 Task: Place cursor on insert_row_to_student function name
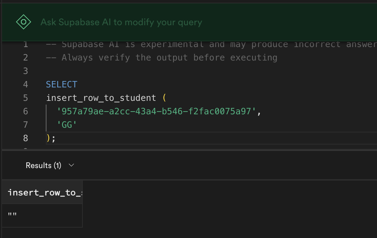coord(101,98)
